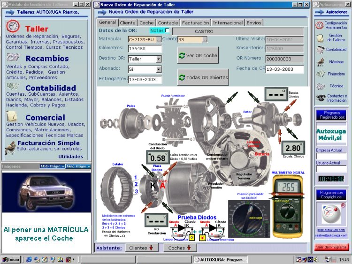The height and width of the screenshot is (264, 352).
Task: Open the Menú Imagen dropdown
Action: click(78, 166)
